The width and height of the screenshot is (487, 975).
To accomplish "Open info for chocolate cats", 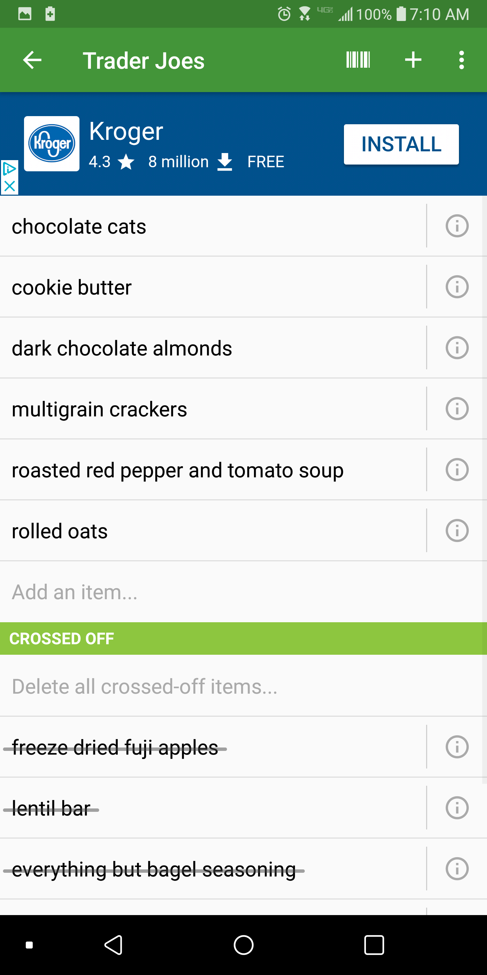I will click(457, 226).
